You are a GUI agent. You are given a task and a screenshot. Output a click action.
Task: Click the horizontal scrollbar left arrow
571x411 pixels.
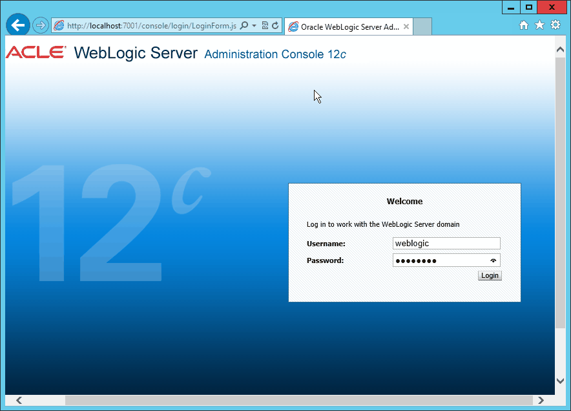pos(19,401)
